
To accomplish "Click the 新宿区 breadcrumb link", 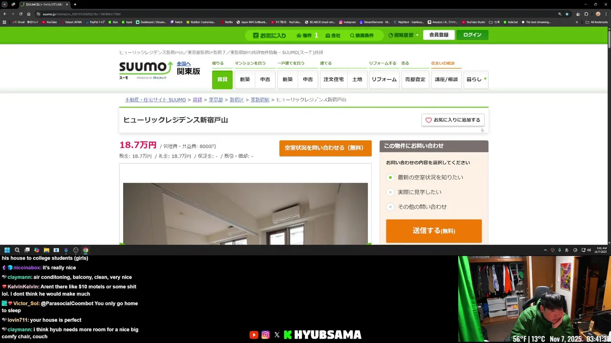I will pos(237,100).
